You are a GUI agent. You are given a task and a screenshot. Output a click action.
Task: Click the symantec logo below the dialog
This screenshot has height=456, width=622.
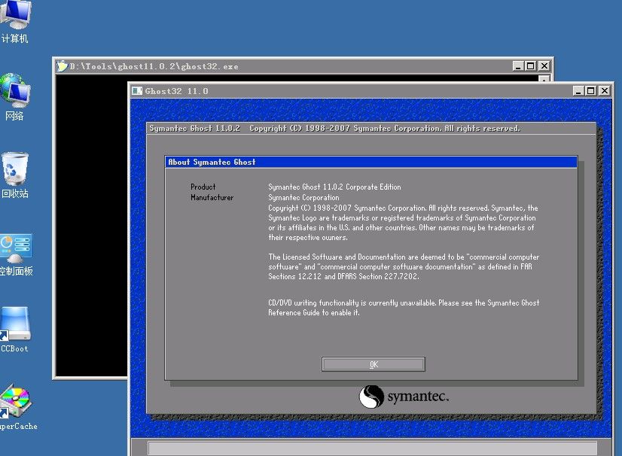pyautogui.click(x=404, y=397)
